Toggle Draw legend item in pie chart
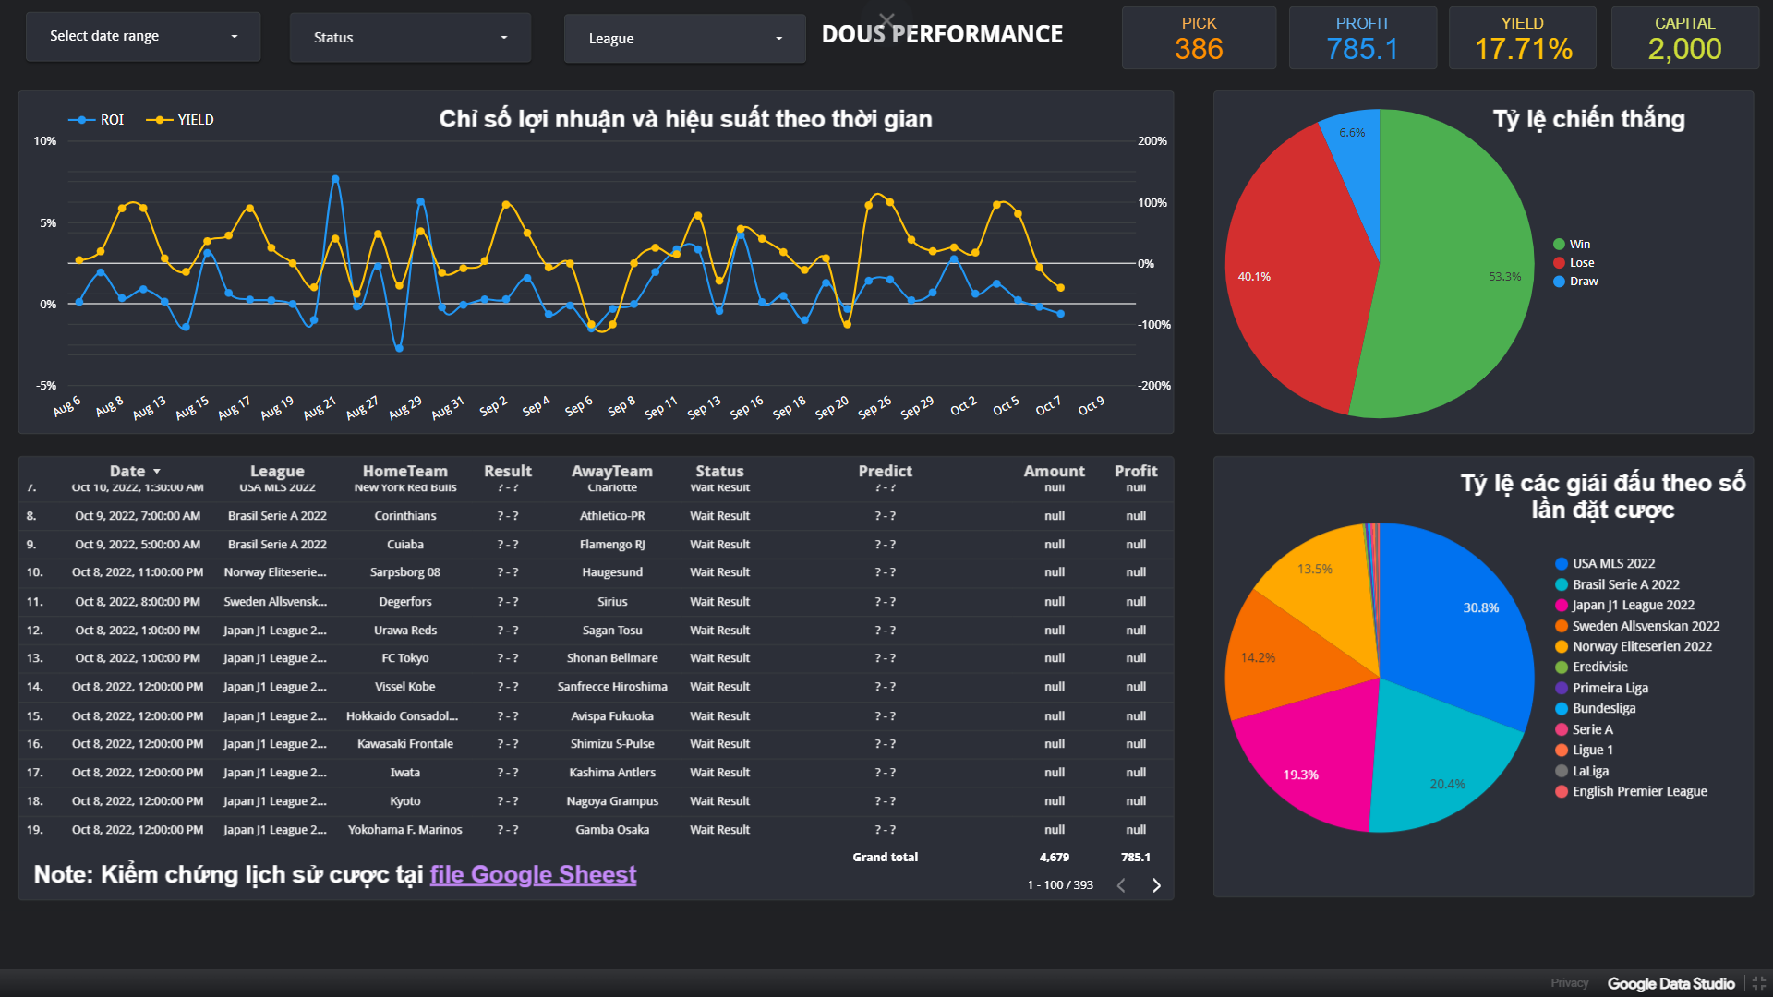Image resolution: width=1773 pixels, height=997 pixels. point(1583,282)
